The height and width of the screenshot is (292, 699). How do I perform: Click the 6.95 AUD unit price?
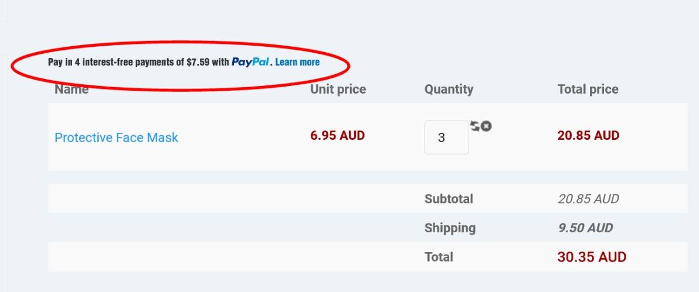point(337,136)
